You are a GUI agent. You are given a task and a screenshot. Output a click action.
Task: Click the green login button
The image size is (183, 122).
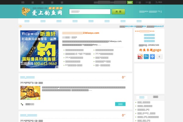130,2
